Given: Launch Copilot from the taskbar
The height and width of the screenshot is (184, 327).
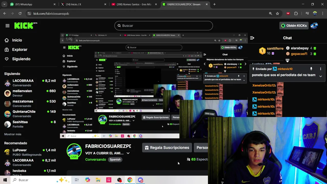Looking at the screenshot, I should (88, 180).
